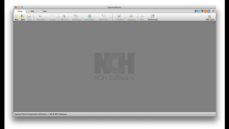Open the Add Audio dropdown arrow
This screenshot has width=229, height=129.
click(110, 18)
